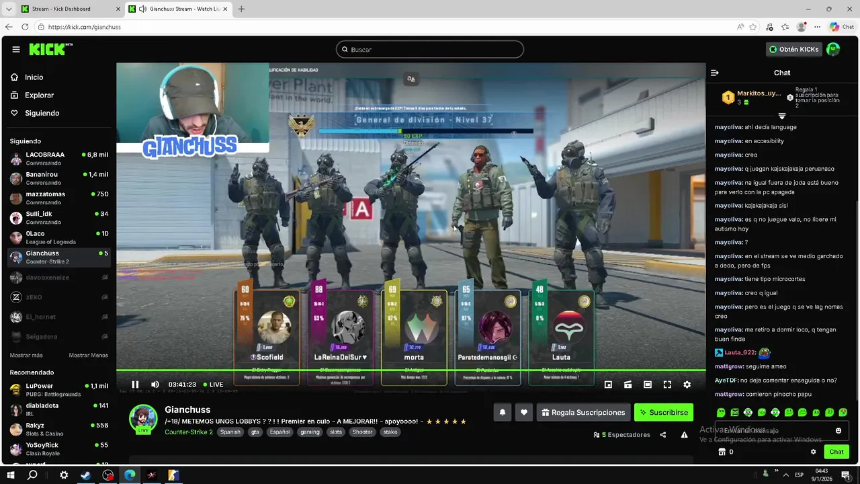Viewport: 860px width, 484px height.
Task: Open 0Laco League of Legends channel
Action: (x=58, y=237)
